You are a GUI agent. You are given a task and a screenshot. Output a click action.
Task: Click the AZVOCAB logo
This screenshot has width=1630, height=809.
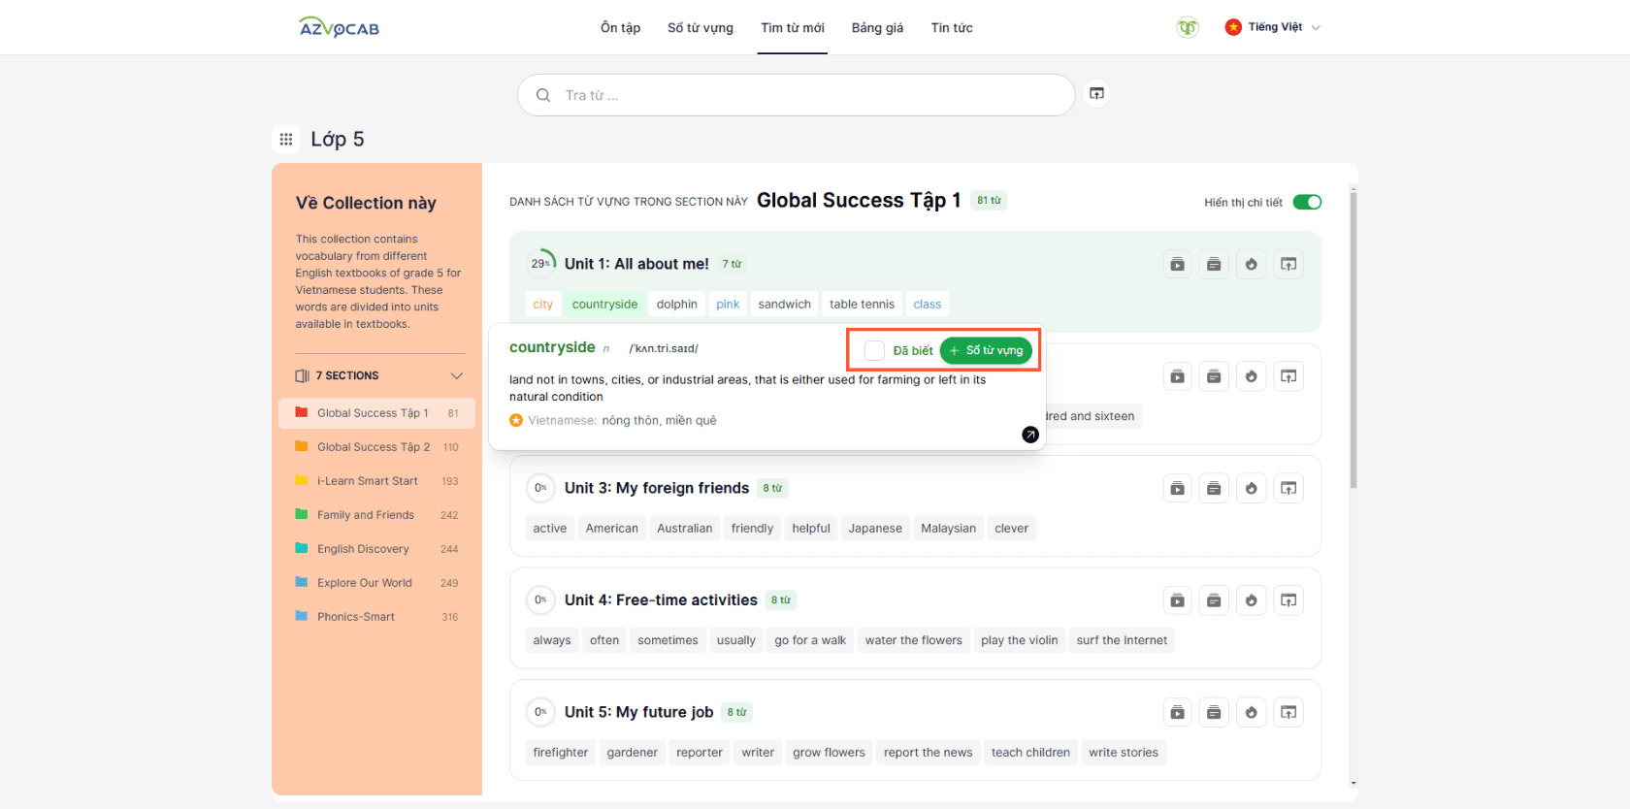click(340, 27)
